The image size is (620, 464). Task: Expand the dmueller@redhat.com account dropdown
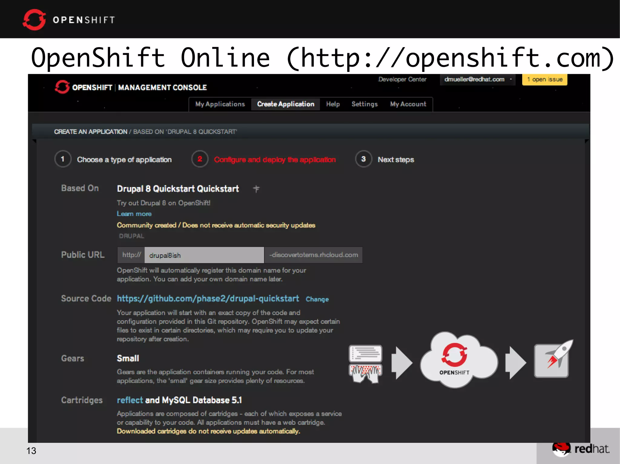tap(478, 79)
